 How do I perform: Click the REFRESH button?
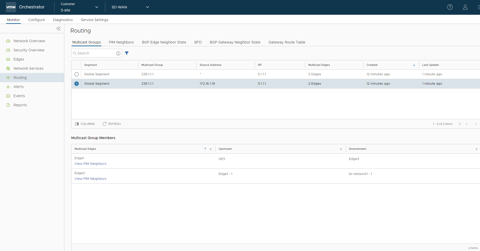click(112, 124)
